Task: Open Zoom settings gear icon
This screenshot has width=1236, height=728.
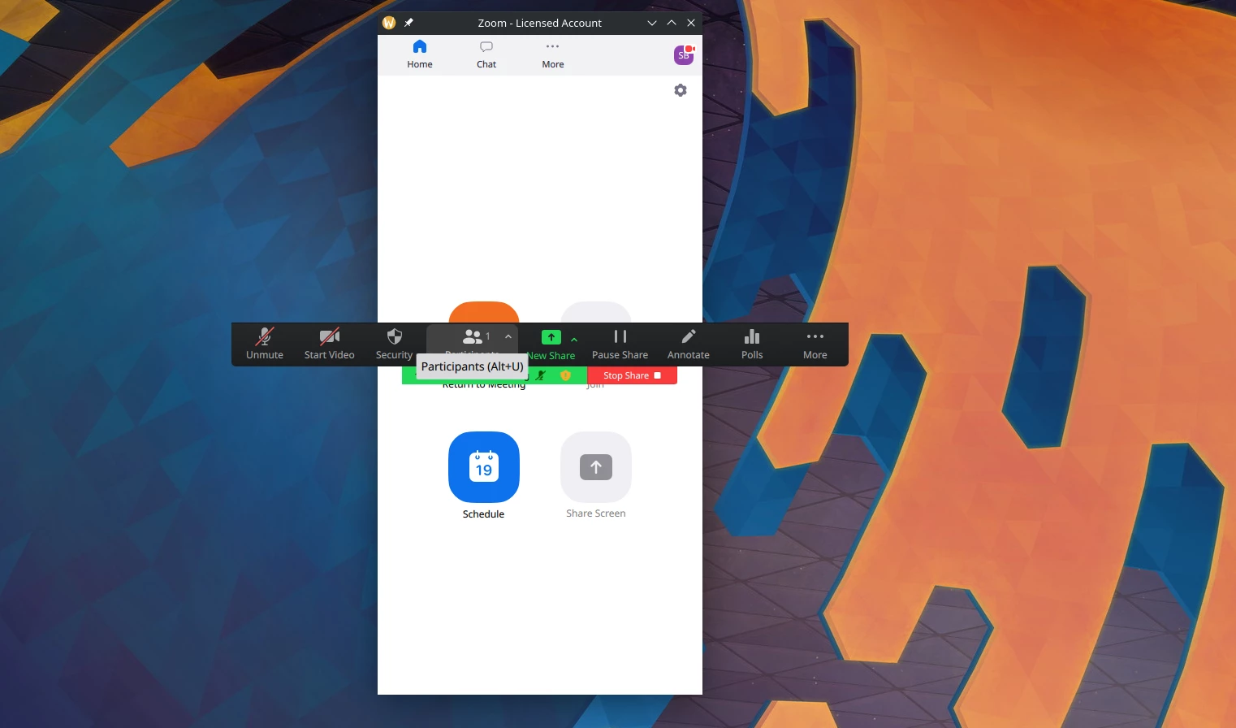Action: 681,90
